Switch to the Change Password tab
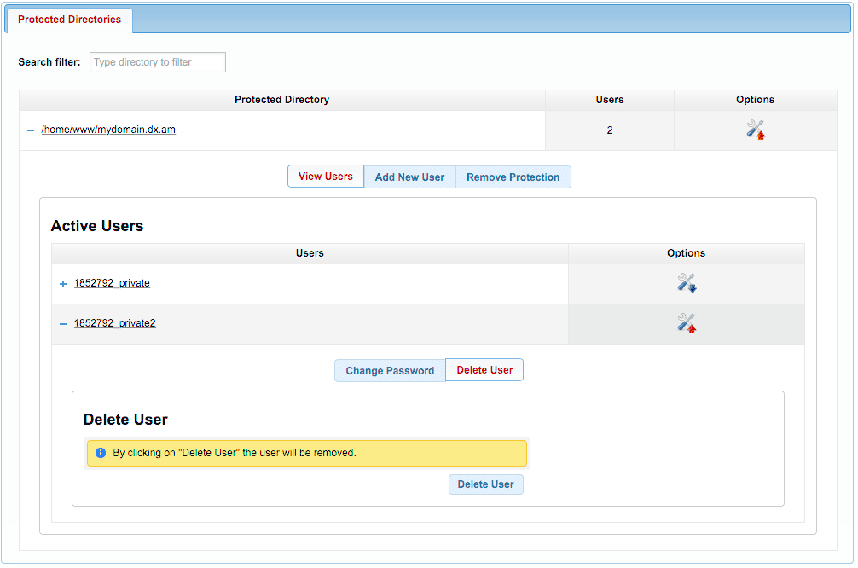Screen dimensions: 858x568 coord(390,371)
